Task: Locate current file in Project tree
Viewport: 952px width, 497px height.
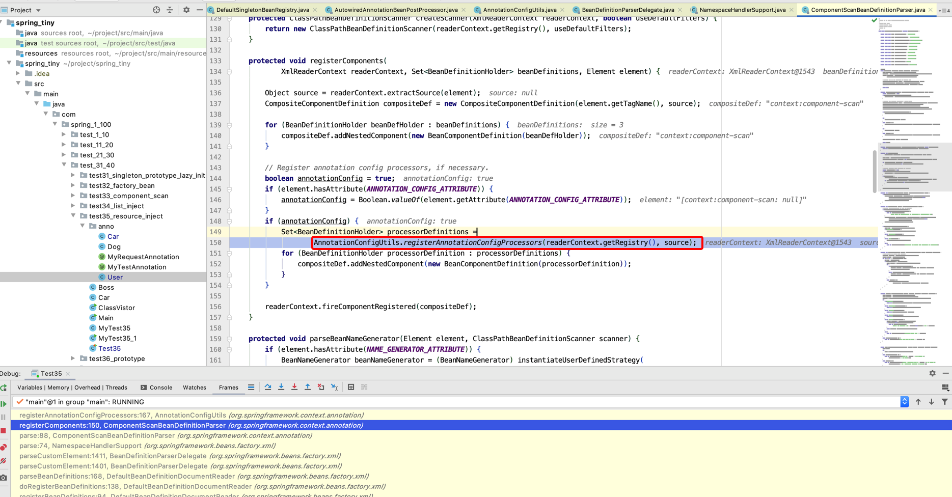Action: pyautogui.click(x=156, y=10)
